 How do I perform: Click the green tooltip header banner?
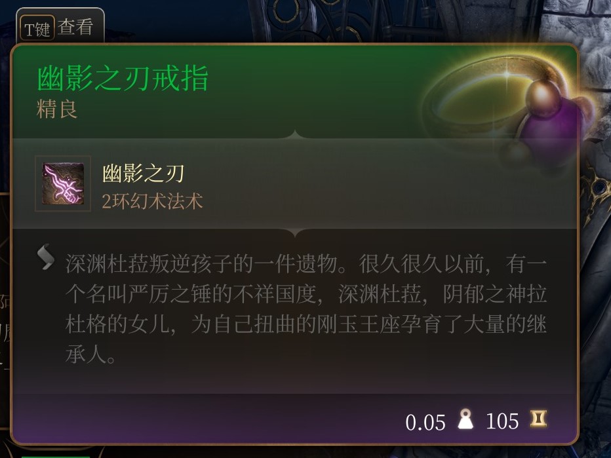[294, 92]
